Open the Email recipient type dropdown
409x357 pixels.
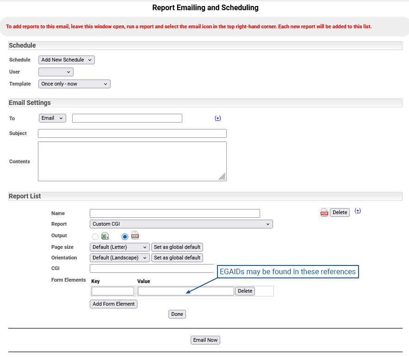(52, 118)
